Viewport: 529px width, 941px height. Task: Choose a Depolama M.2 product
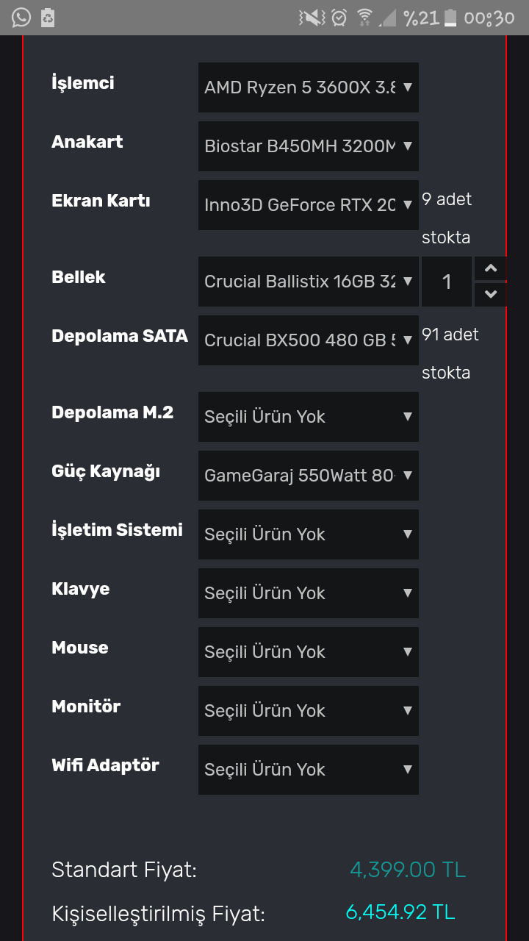click(308, 417)
